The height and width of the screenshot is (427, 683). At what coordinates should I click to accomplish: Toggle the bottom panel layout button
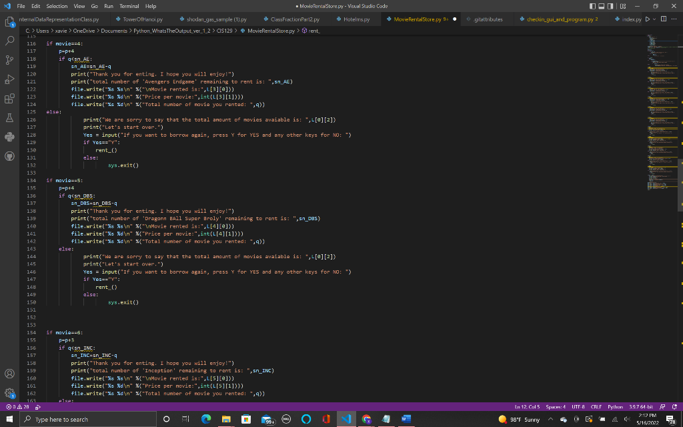tap(601, 6)
